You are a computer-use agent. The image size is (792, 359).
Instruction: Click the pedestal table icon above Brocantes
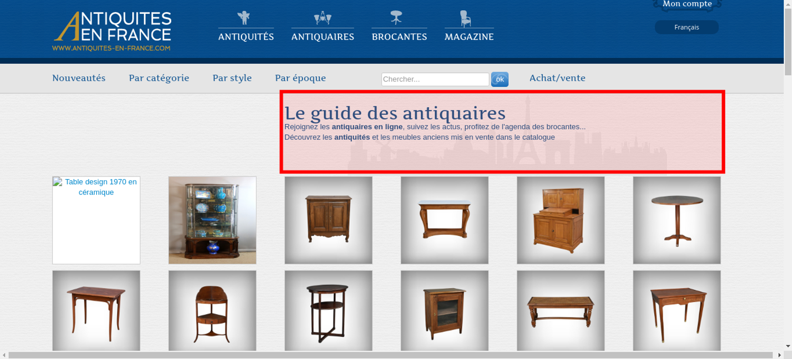coord(396,17)
